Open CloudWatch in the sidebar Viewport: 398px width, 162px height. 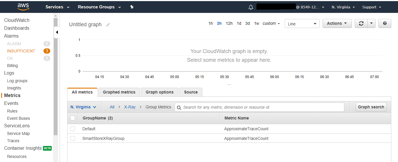point(17,20)
